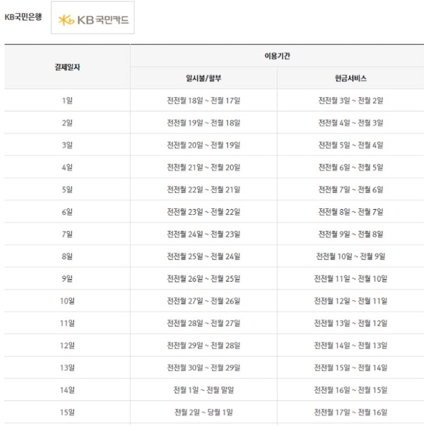Select the 15일 payment date cell
This screenshot has width=424, height=426.
pyautogui.click(x=67, y=413)
